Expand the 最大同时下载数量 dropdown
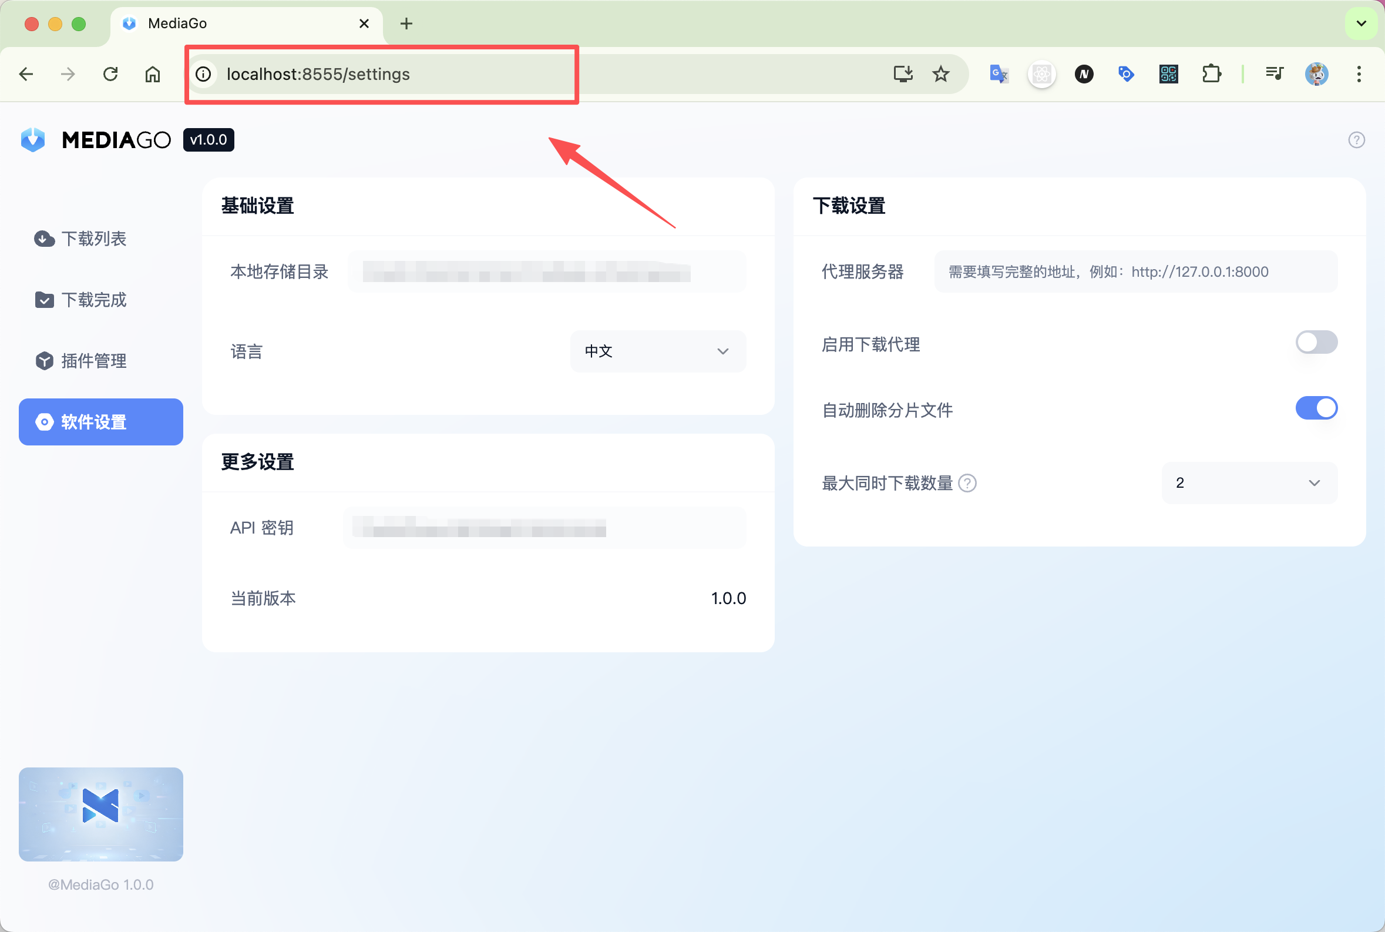Viewport: 1385px width, 932px height. point(1249,483)
